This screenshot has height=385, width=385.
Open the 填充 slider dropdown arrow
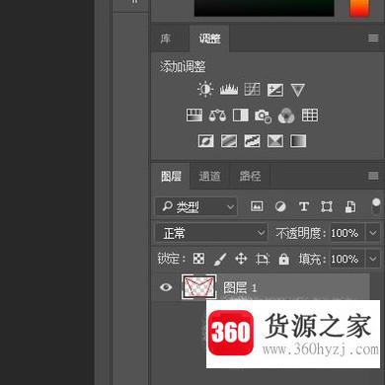(x=373, y=259)
